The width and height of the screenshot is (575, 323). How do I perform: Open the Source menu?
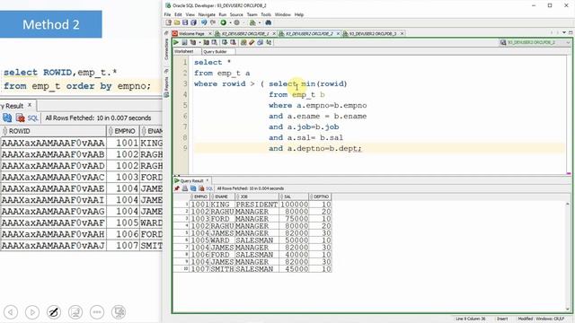tap(236, 14)
